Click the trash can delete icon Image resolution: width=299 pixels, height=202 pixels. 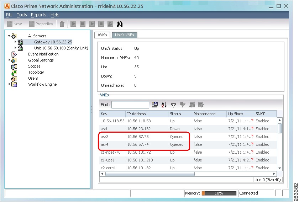(x=62, y=24)
